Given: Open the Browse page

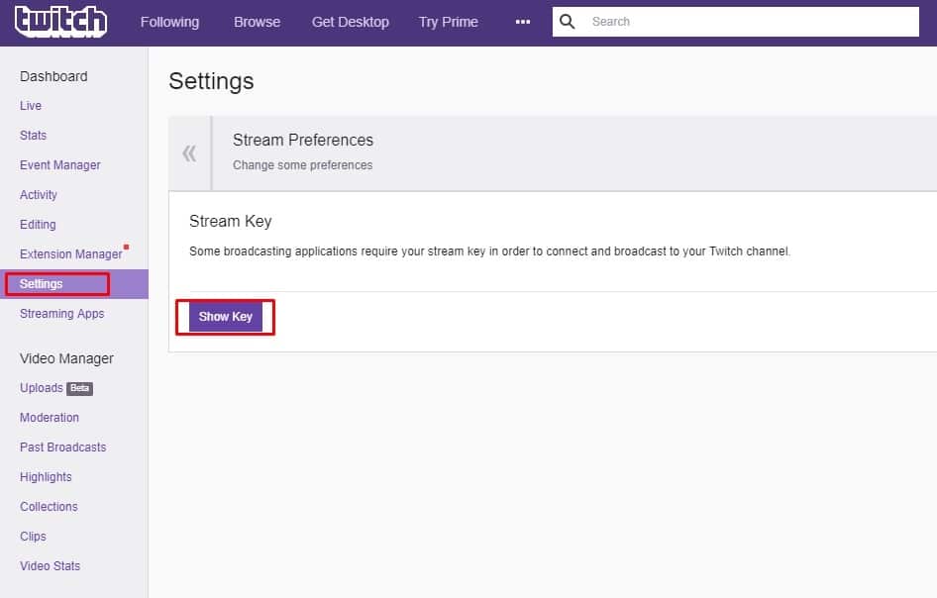Looking at the screenshot, I should pyautogui.click(x=257, y=22).
